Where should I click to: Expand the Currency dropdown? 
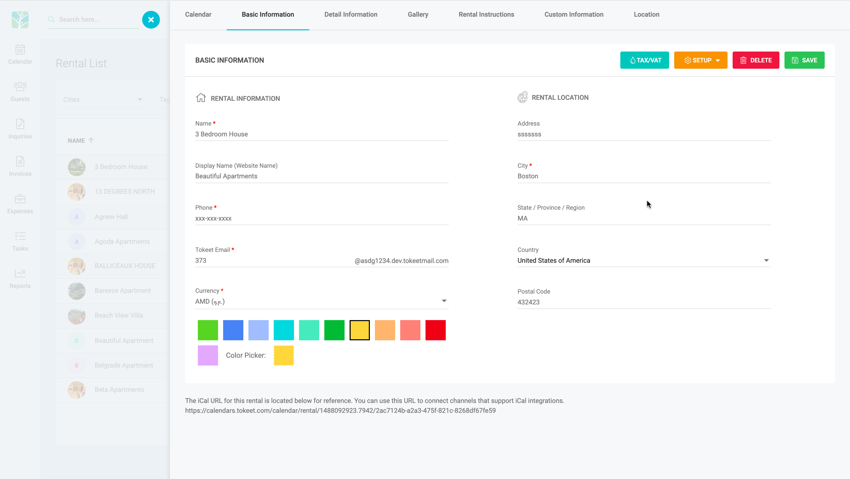pyautogui.click(x=444, y=301)
